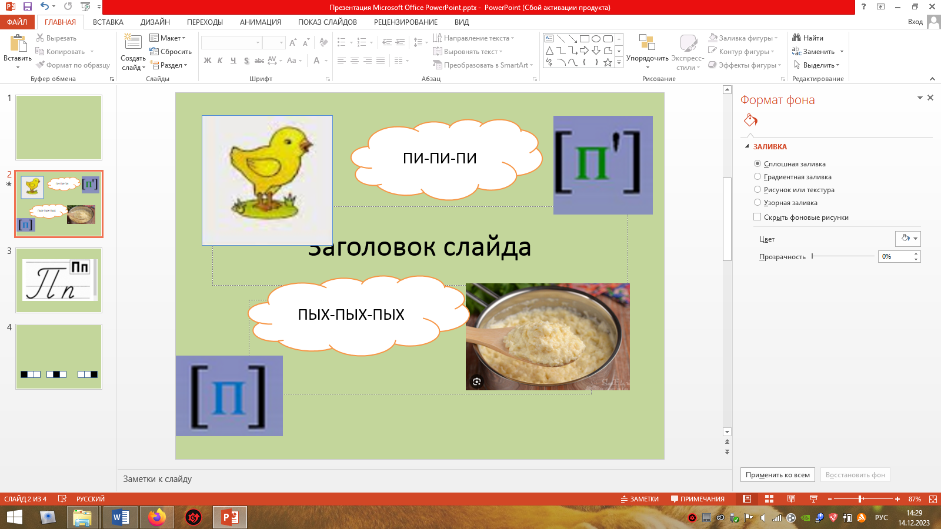Select slide 3 thumbnail with cursive letters
Viewport: 941px width, 529px height.
[x=59, y=280]
